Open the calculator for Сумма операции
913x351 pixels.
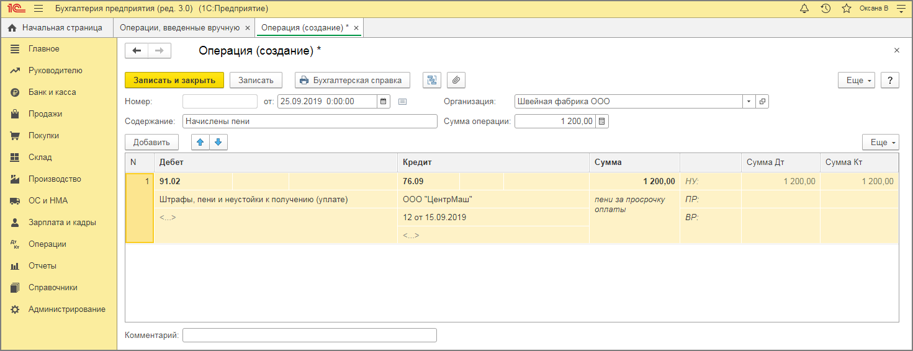(x=602, y=122)
